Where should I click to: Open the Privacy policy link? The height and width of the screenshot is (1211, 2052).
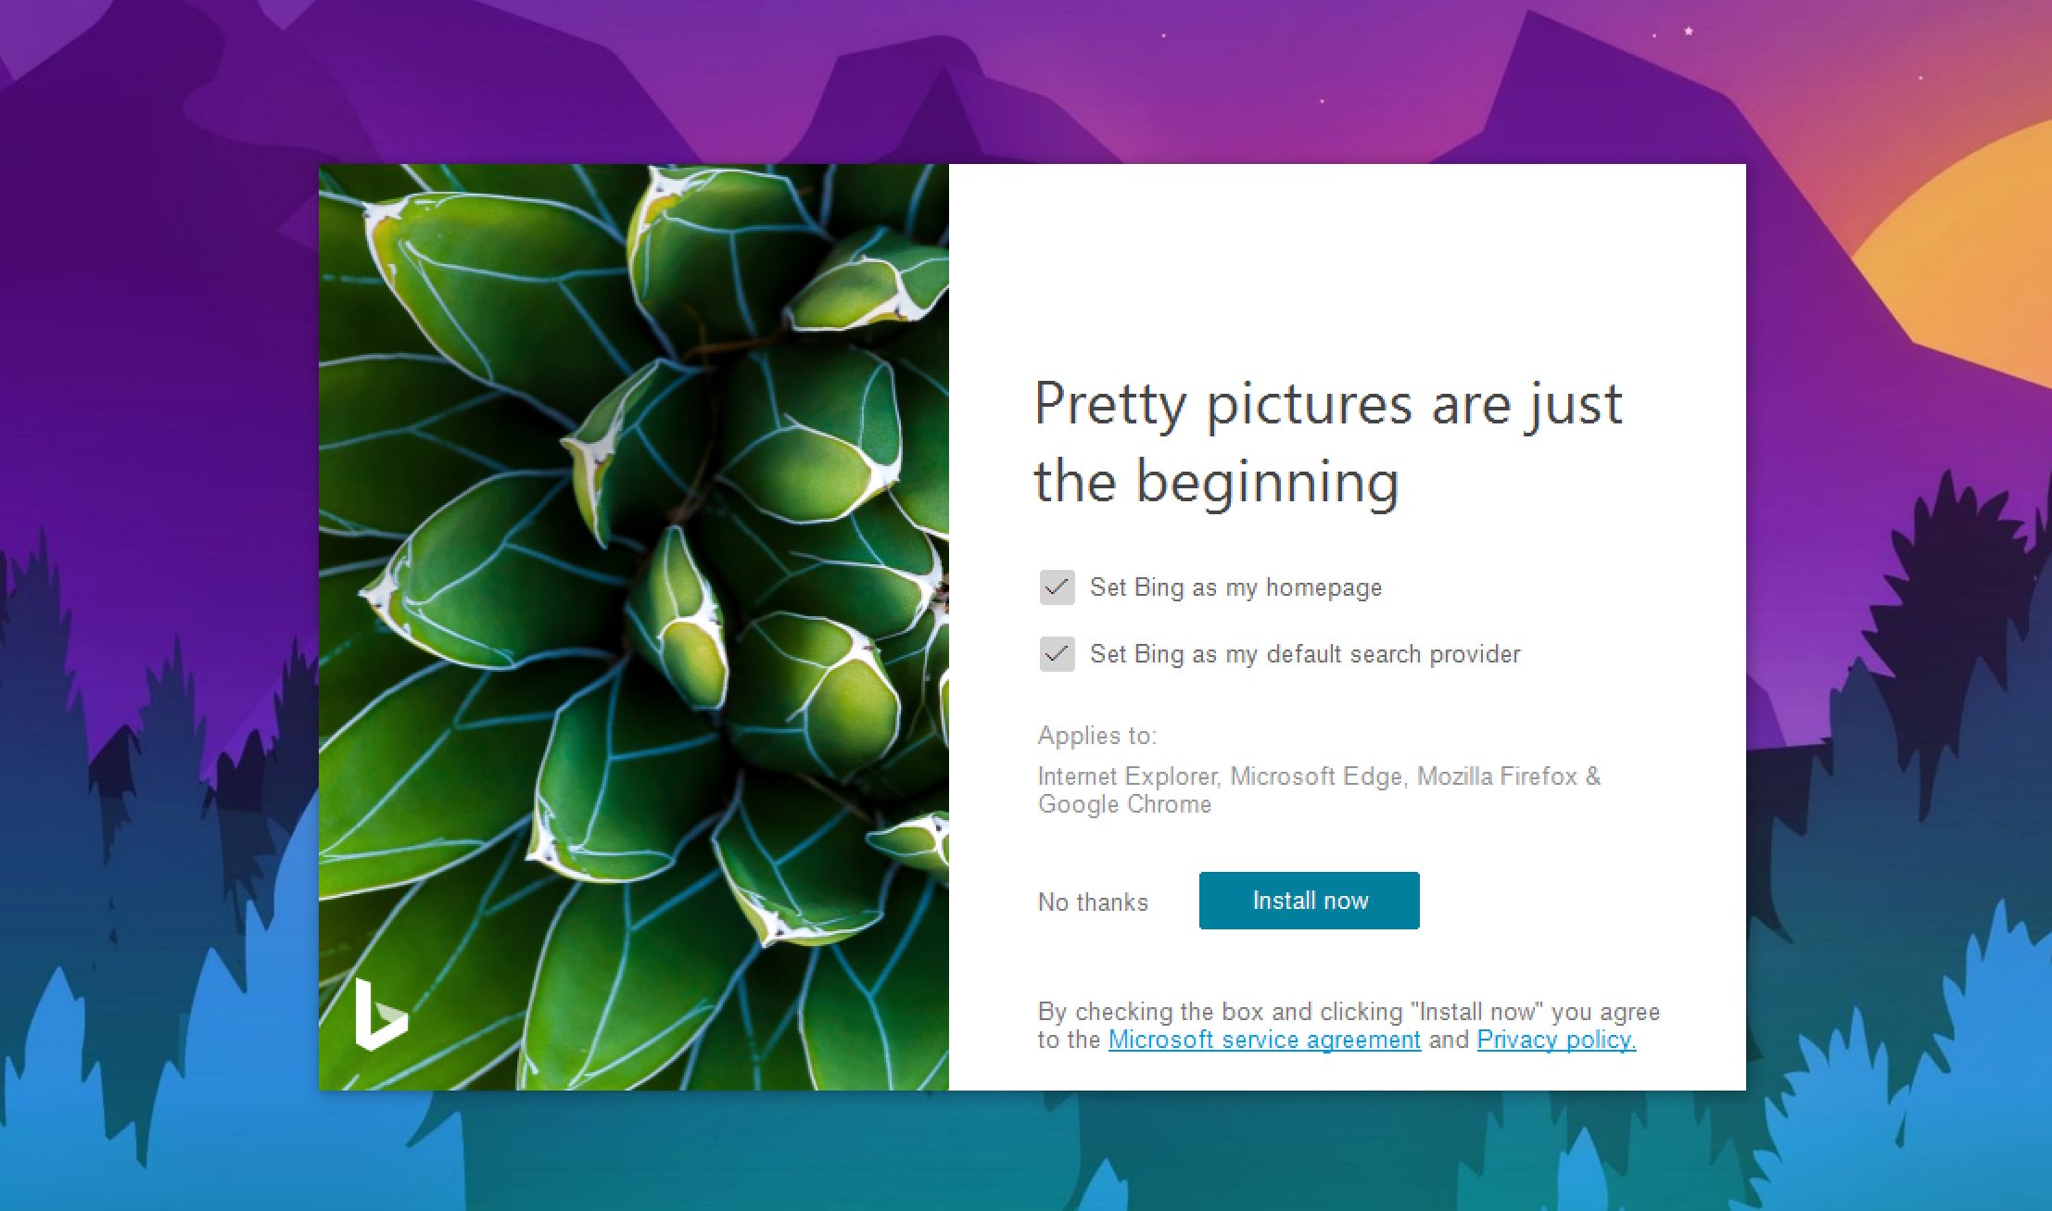click(1556, 1040)
